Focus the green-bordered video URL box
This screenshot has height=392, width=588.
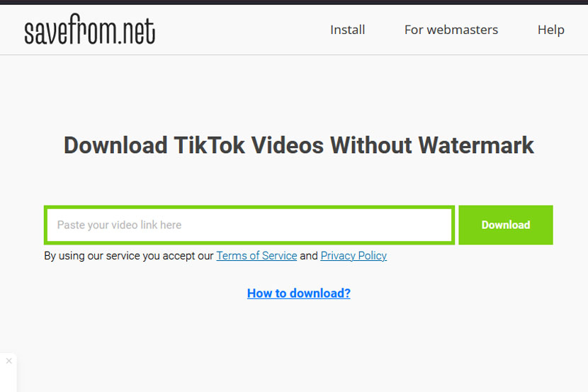249,225
